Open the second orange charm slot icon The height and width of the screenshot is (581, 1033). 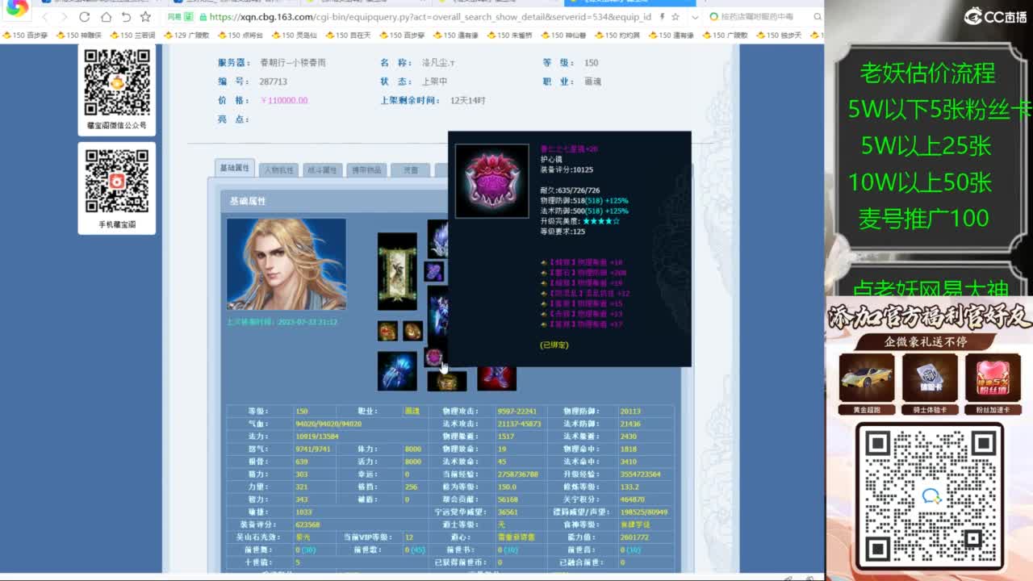coord(412,331)
